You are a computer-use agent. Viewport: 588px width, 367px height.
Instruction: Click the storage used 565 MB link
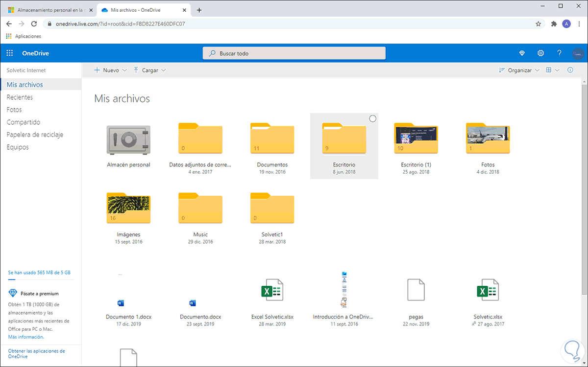(39, 272)
